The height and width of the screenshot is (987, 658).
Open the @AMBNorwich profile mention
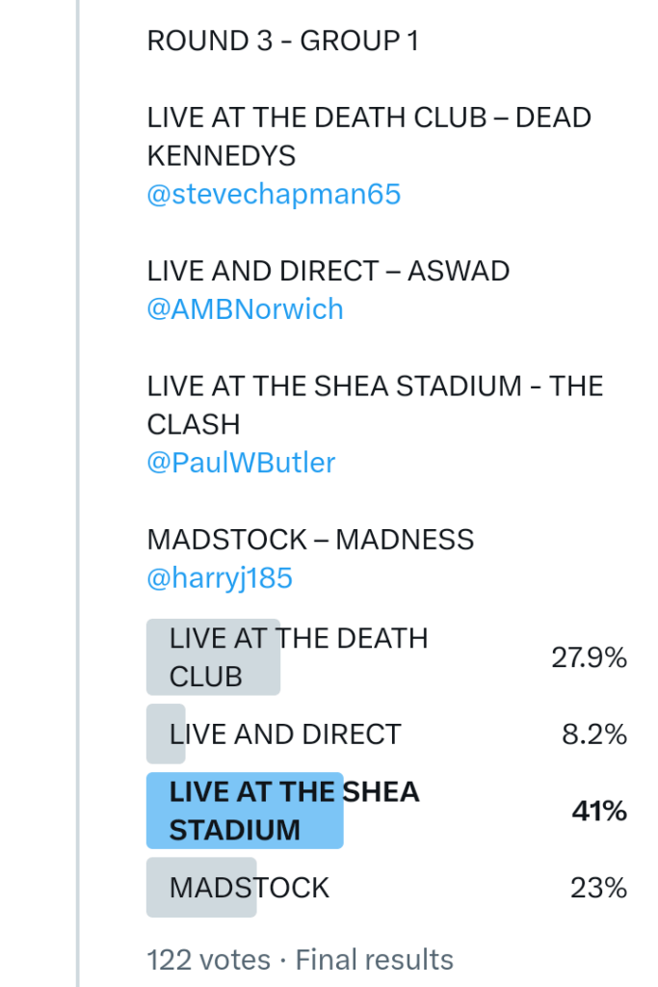coord(245,309)
